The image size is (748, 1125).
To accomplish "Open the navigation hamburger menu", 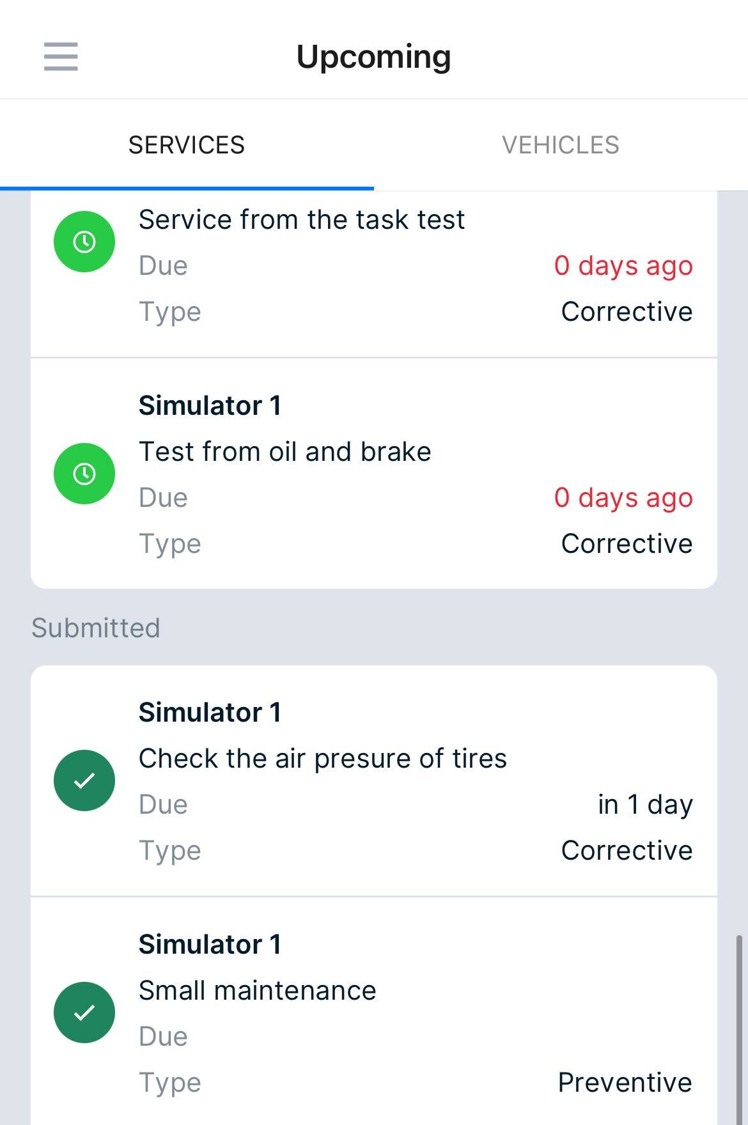I will (61, 56).
